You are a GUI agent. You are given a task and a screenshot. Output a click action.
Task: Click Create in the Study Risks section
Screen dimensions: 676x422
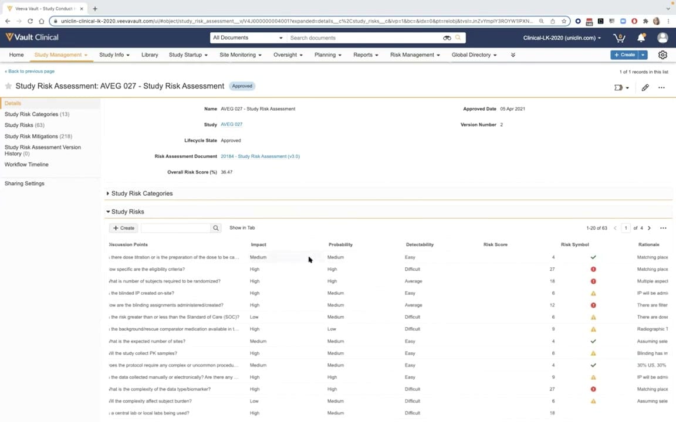(x=123, y=228)
